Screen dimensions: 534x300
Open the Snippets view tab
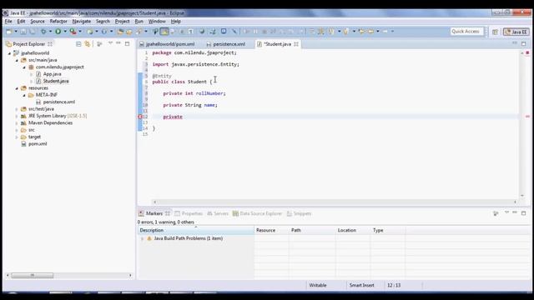click(299, 213)
